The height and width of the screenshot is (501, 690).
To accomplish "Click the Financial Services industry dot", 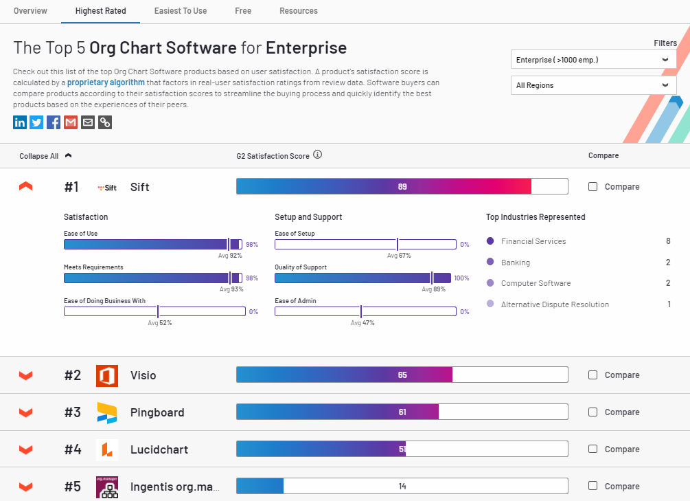I will tap(490, 241).
